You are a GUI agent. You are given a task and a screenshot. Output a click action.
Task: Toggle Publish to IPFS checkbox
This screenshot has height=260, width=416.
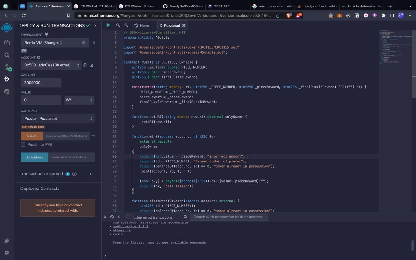[x=23, y=144]
